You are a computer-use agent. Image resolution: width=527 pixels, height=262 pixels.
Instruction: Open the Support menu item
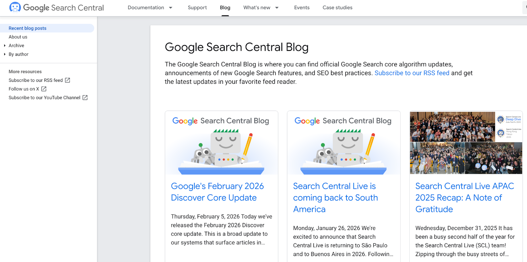(x=197, y=7)
